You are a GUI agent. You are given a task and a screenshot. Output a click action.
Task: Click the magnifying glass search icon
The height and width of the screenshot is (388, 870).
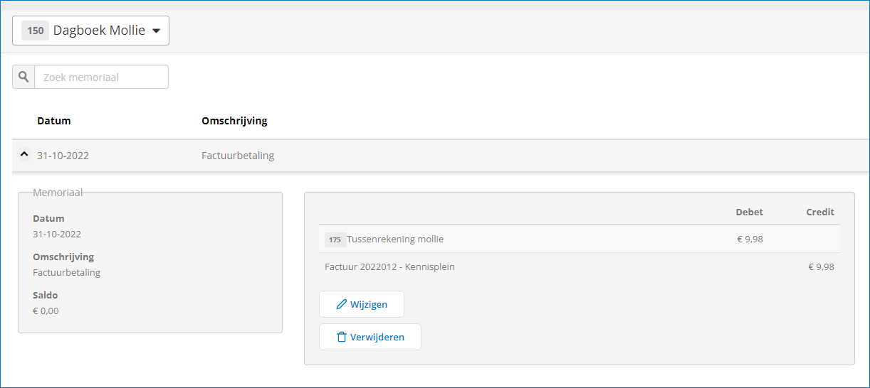click(x=23, y=77)
